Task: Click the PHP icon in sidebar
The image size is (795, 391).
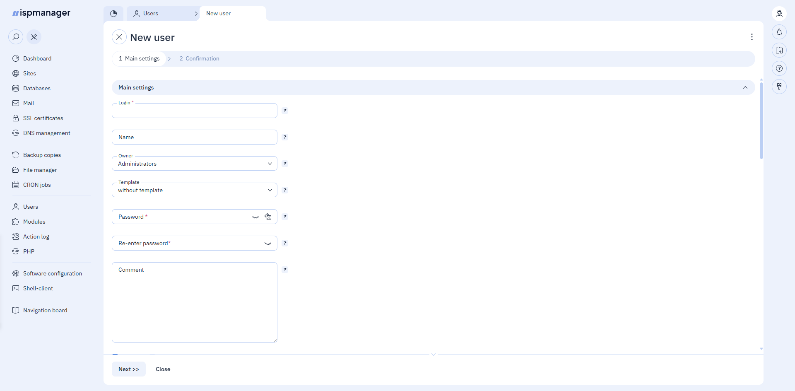Action: [16, 251]
